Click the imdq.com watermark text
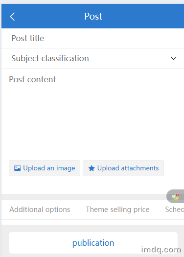The image size is (184, 257). point(161,250)
